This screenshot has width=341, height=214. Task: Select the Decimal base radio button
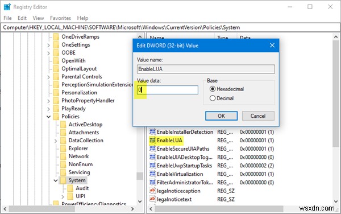pos(213,98)
